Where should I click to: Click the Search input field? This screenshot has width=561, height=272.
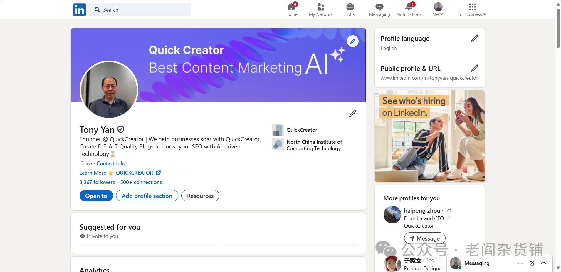(x=140, y=10)
